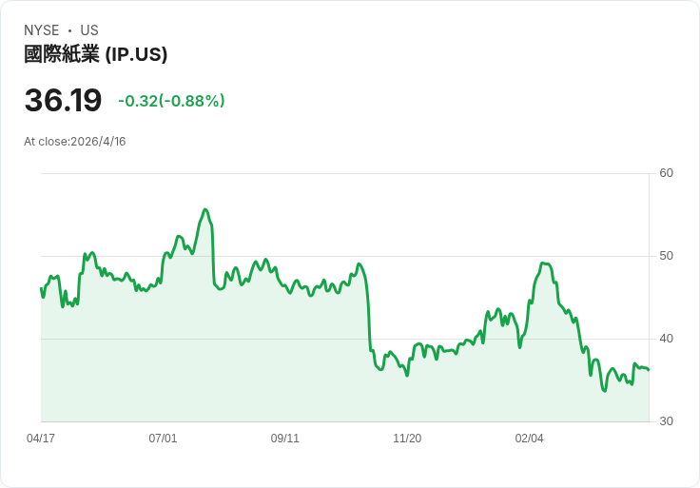
Task: Click the current price 36.19
Action: pyautogui.click(x=63, y=101)
